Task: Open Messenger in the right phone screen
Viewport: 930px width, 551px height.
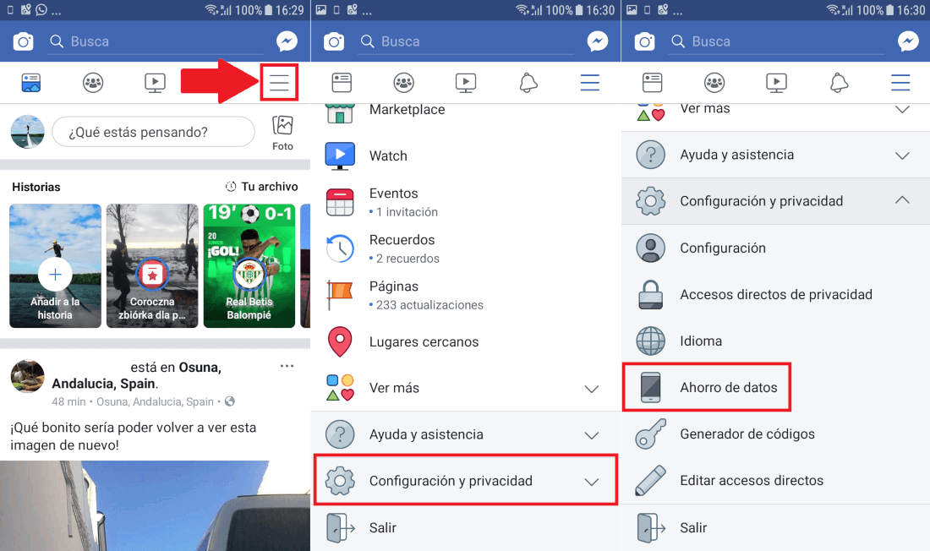Action: tap(909, 41)
